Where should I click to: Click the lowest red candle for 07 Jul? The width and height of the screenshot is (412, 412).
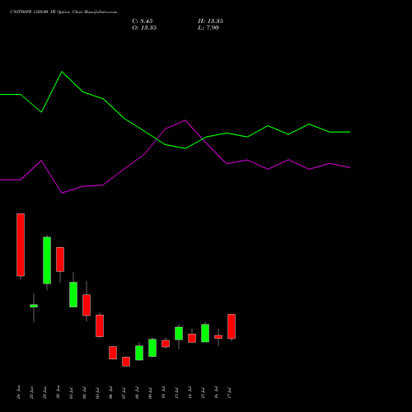tap(126, 362)
